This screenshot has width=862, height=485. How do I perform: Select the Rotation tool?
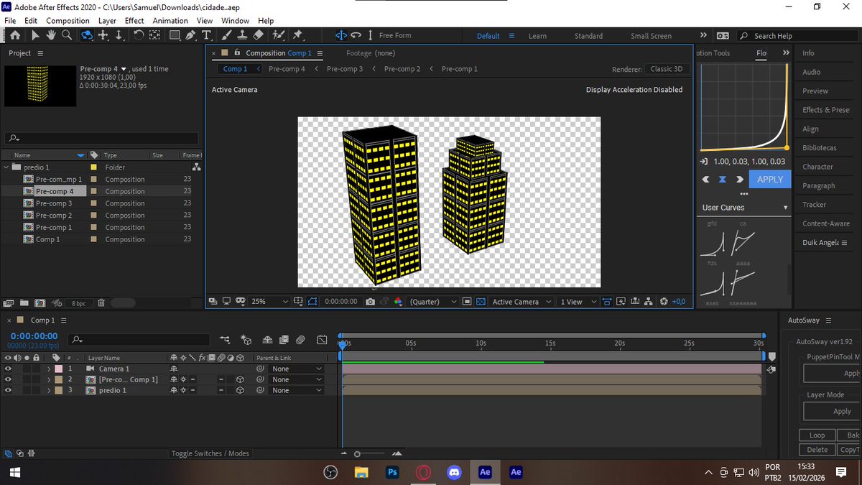(x=138, y=35)
